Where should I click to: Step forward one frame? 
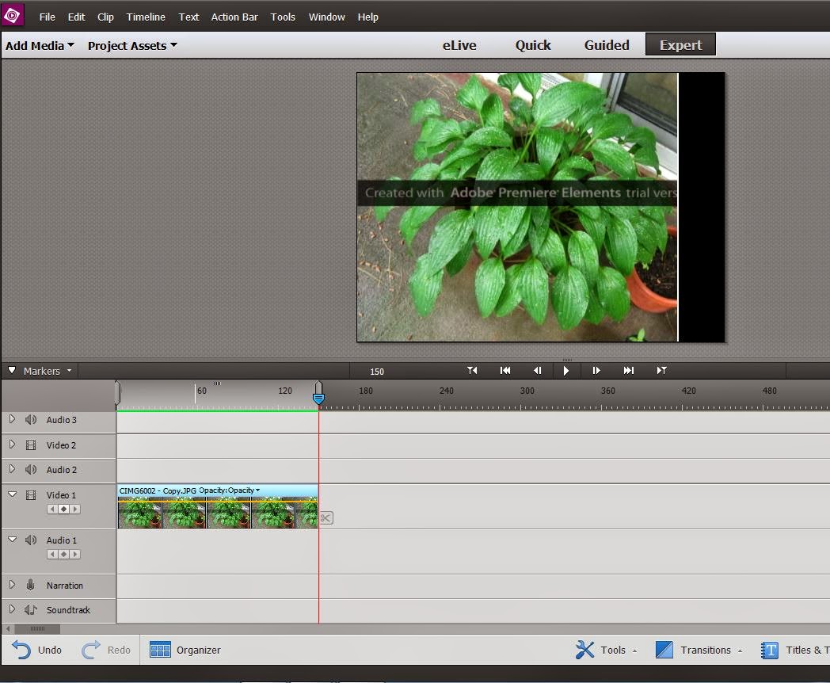pyautogui.click(x=596, y=371)
